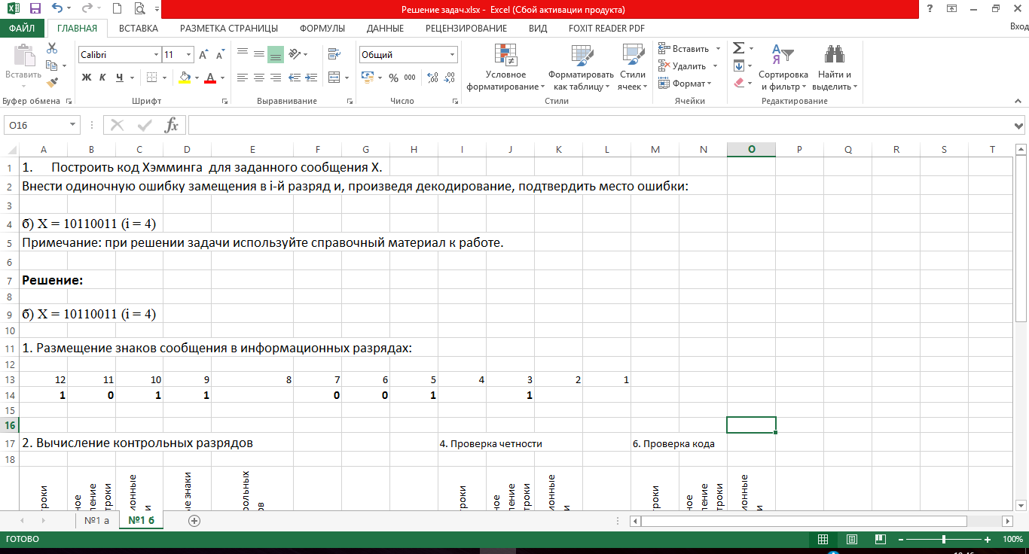Click into the formula bar
The width and height of the screenshot is (1029, 554).
coord(600,125)
